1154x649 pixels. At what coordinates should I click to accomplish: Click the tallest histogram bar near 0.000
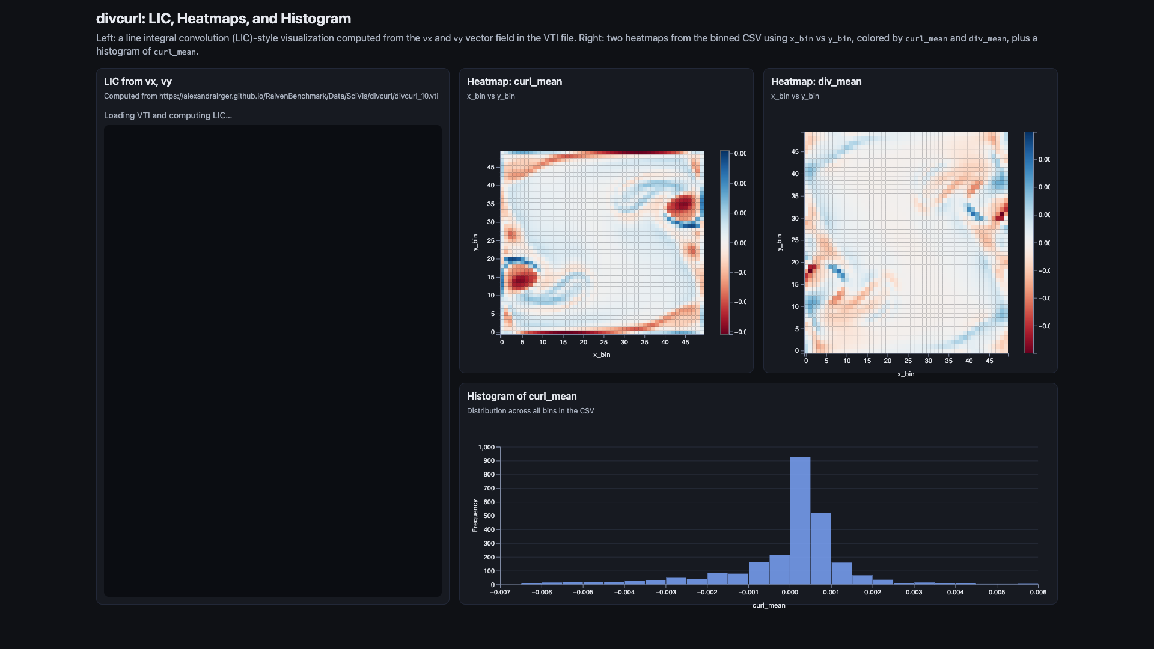pos(800,521)
